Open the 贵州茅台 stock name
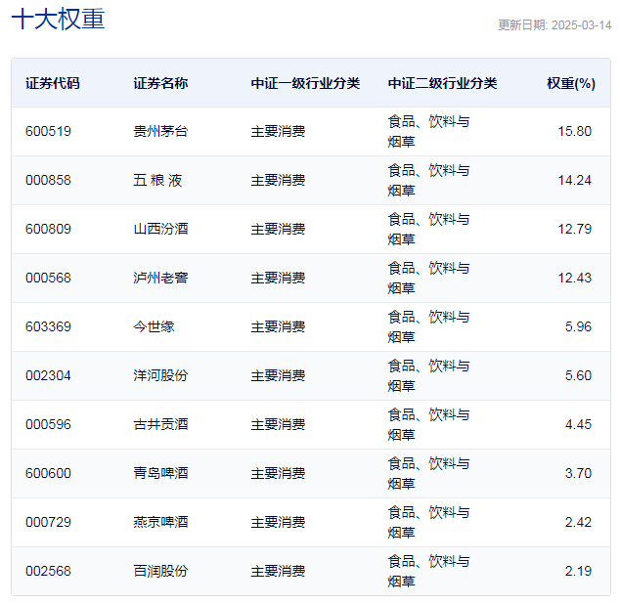 tap(160, 131)
